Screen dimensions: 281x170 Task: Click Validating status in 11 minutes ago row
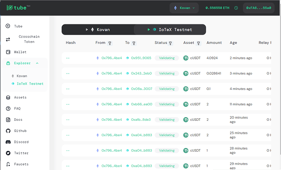click(x=167, y=104)
